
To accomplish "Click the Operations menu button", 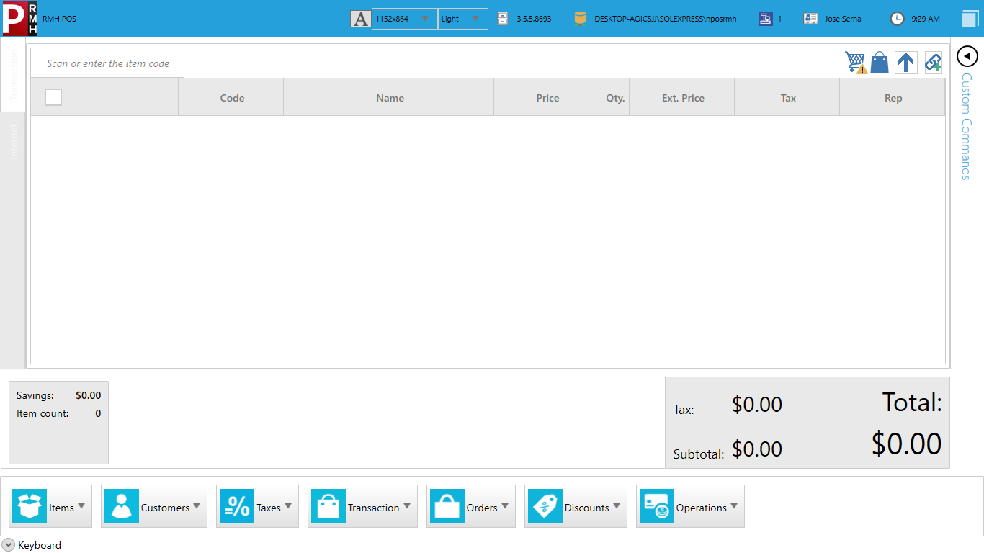I will pyautogui.click(x=689, y=507).
